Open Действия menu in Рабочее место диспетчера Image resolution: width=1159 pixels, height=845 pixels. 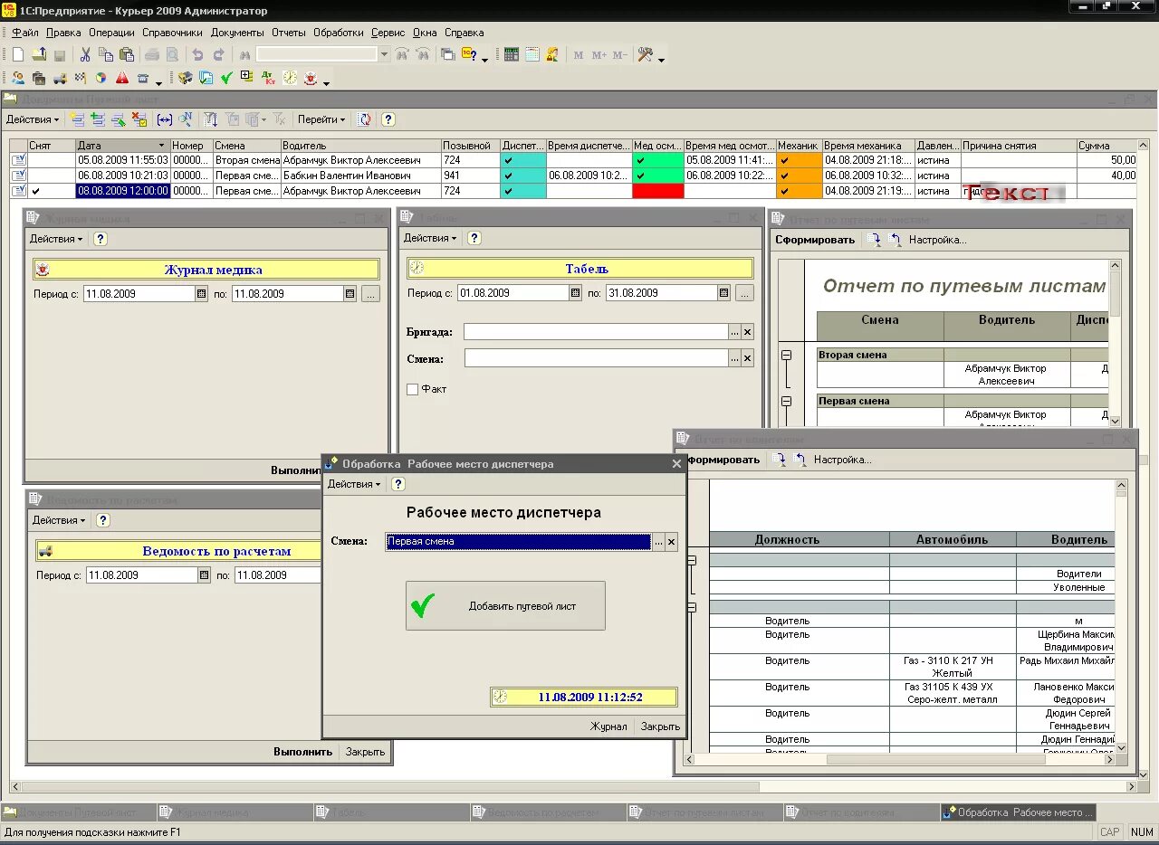354,484
